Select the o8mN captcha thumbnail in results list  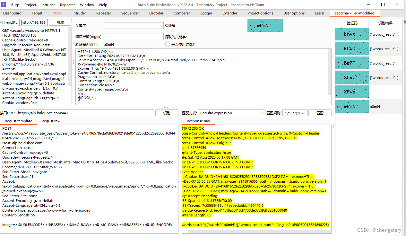pos(352,106)
